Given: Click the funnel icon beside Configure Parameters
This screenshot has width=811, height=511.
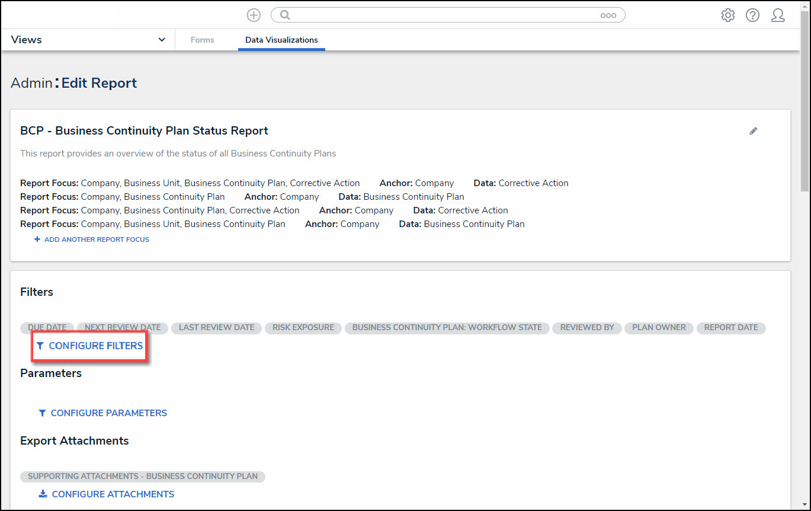Looking at the screenshot, I should 42,413.
